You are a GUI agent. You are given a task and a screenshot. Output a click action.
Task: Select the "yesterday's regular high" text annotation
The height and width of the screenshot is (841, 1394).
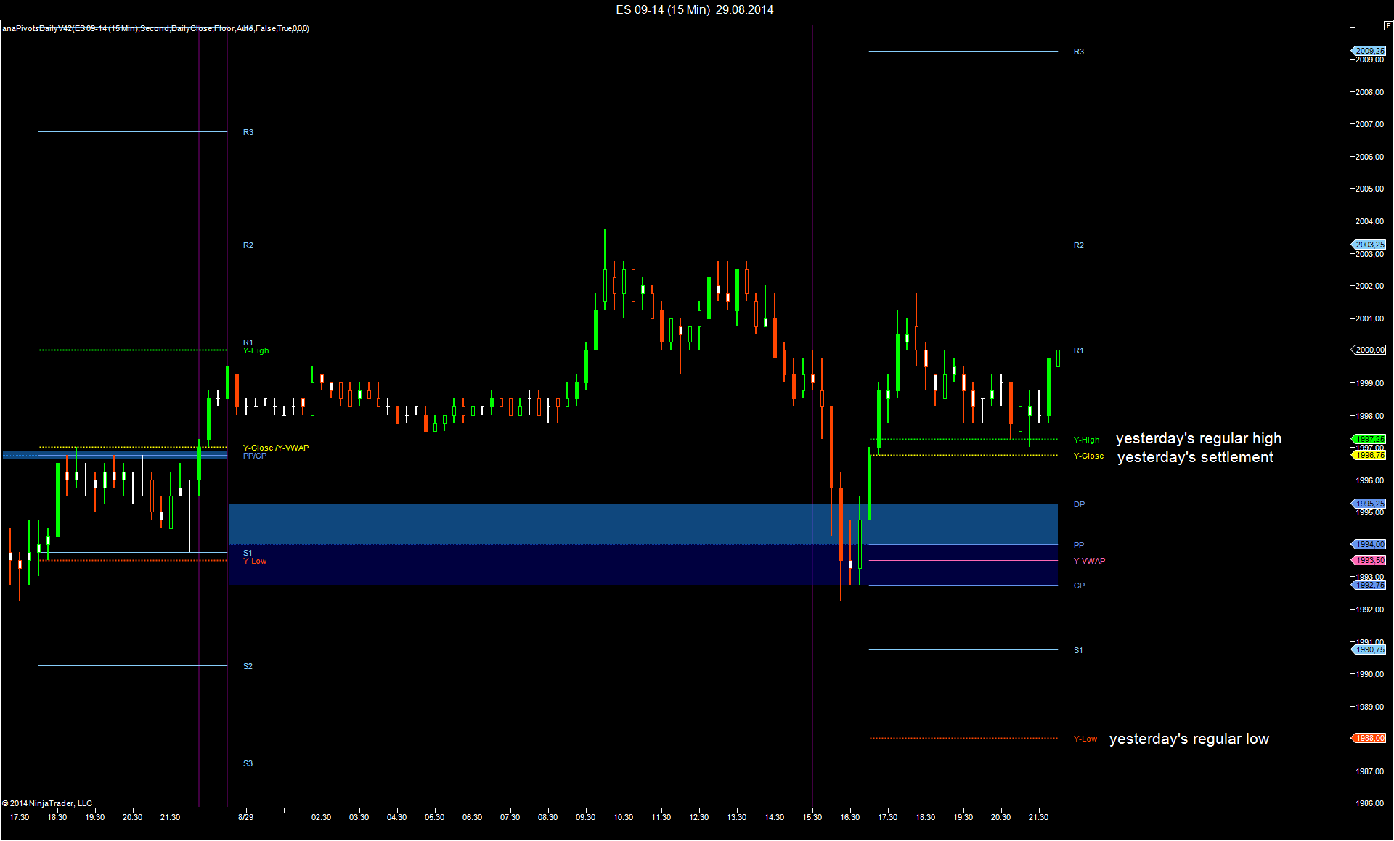pyautogui.click(x=1198, y=438)
